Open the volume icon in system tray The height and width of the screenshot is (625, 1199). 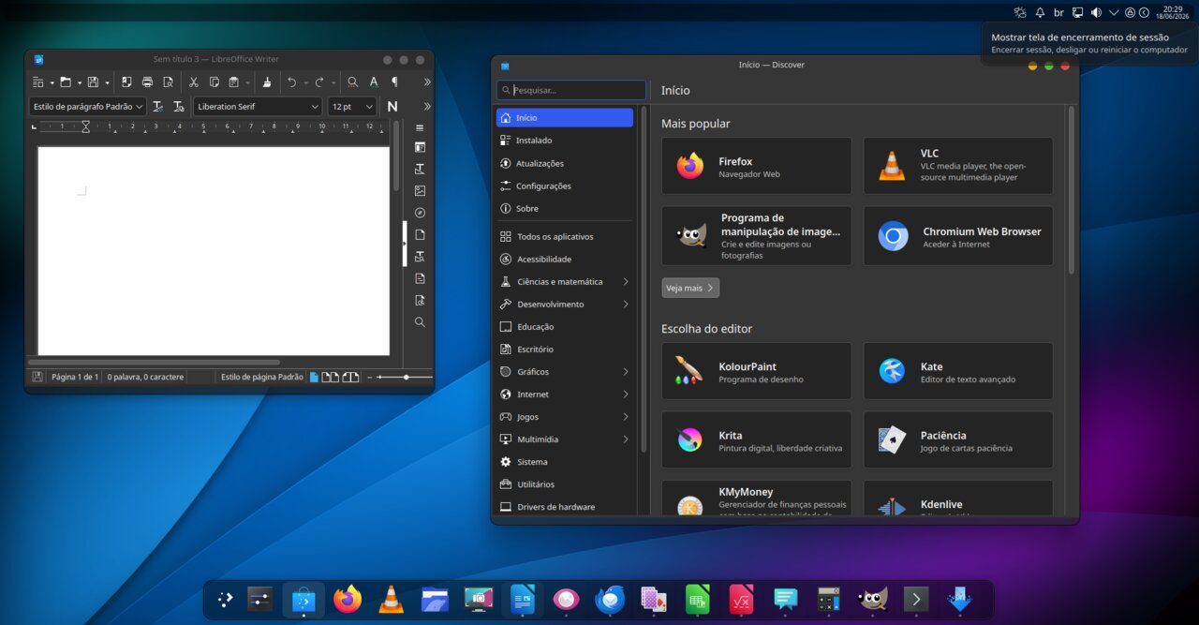coord(1096,12)
